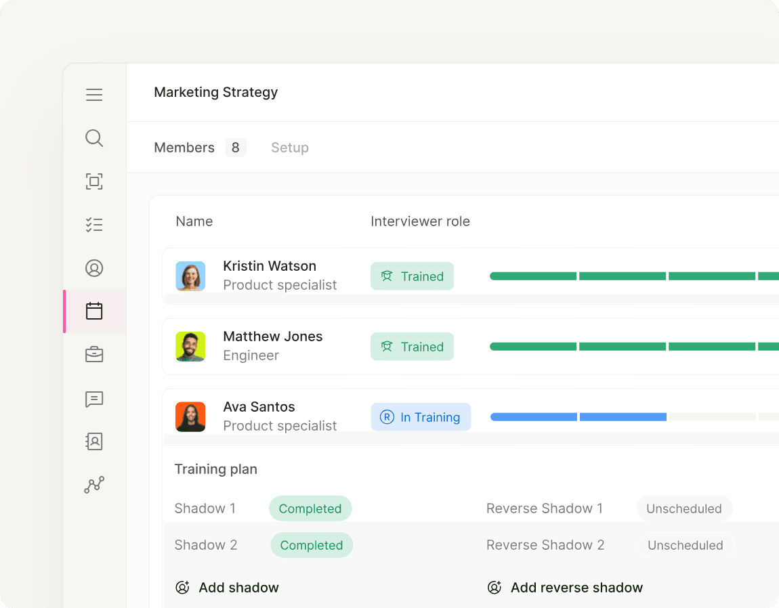The width and height of the screenshot is (779, 608).
Task: Click the Training plan heading
Action: [x=216, y=469]
